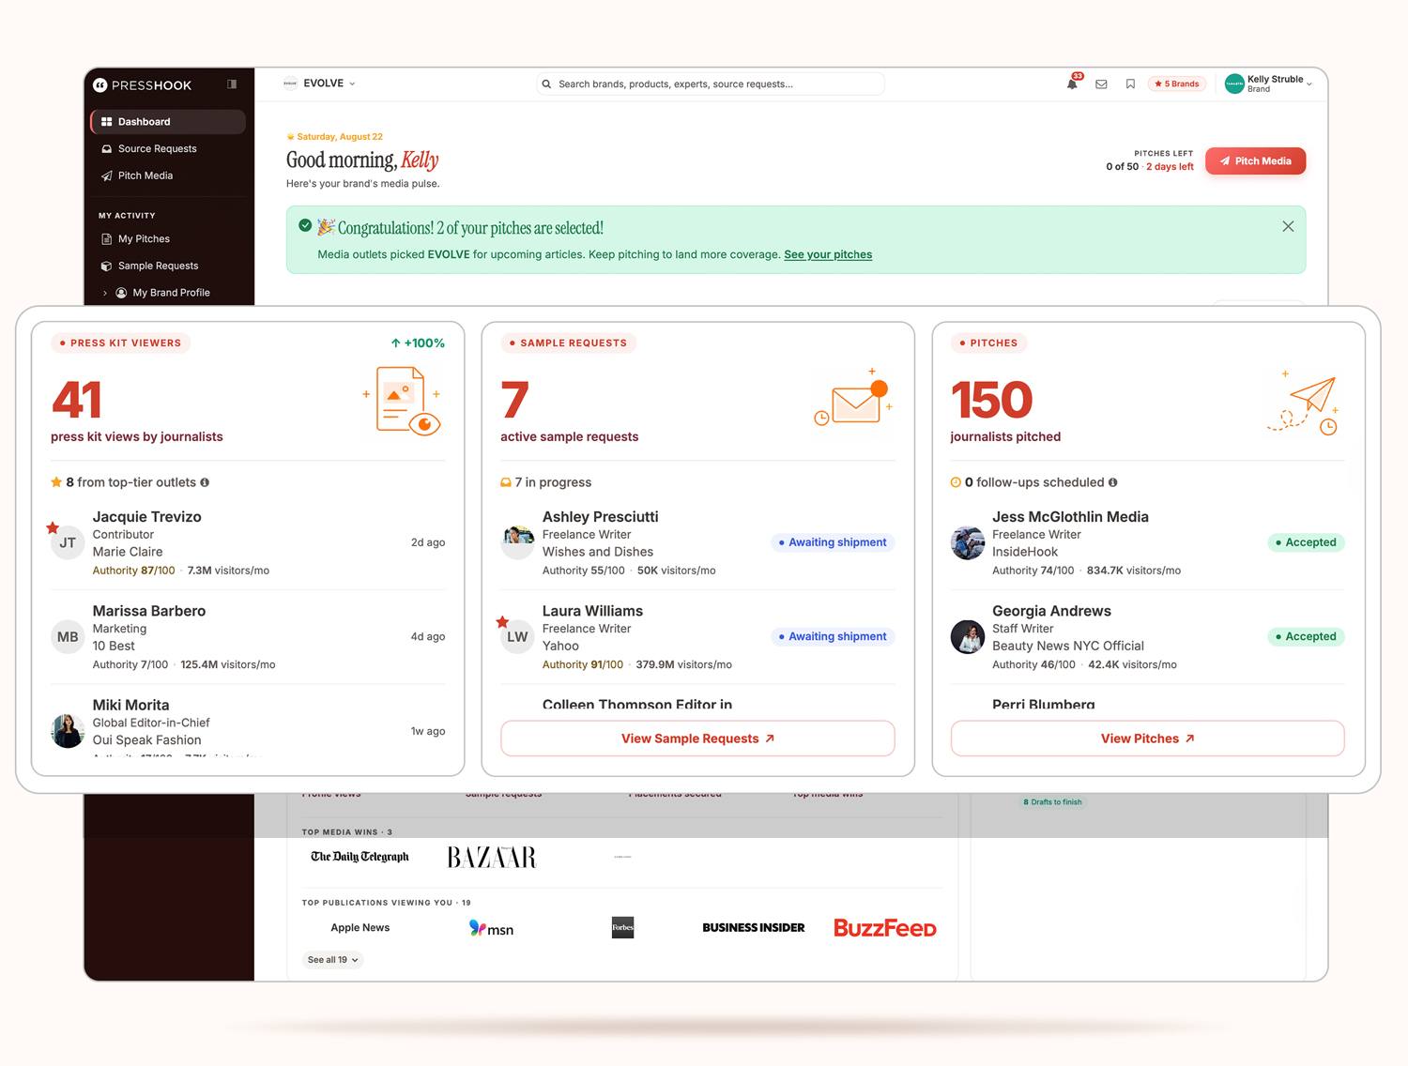Image resolution: width=1408 pixels, height=1066 pixels.
Task: Open Georgia Andrews pitch row
Action: pyautogui.click(x=1147, y=637)
